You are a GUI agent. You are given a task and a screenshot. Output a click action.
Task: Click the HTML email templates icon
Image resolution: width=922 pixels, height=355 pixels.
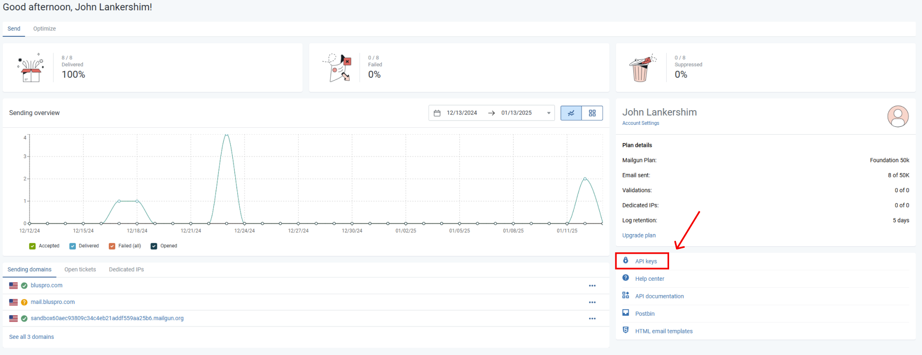coord(626,330)
